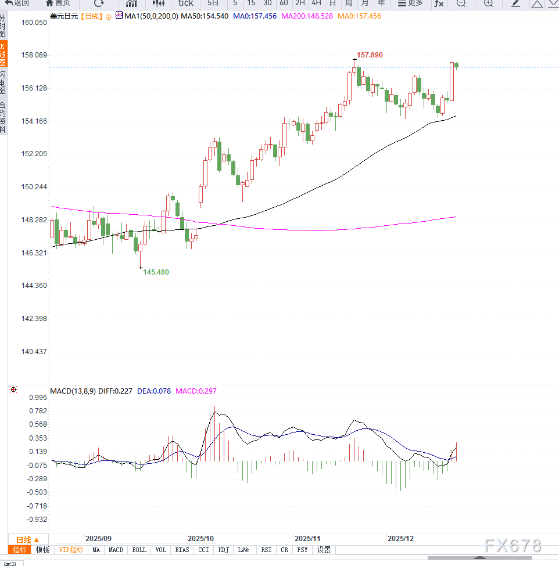
Task: Select the 4H timeframe
Action: [x=316, y=3]
